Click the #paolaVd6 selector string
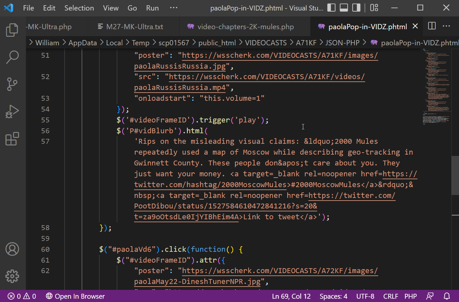 click(x=132, y=250)
